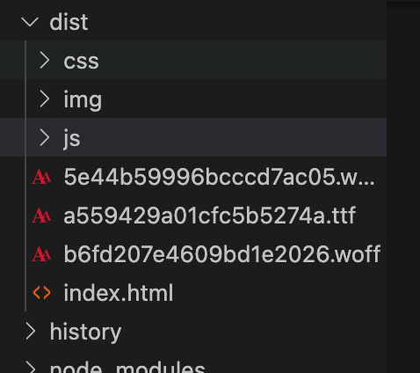420x373 pixels.
Task: Click the font icon beside a559429a01cfc5b5274a.ttf
Action: coord(41,216)
